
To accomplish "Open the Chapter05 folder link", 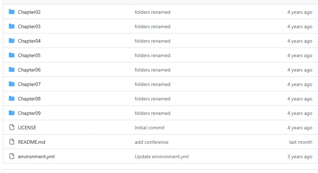I will 29,55.
